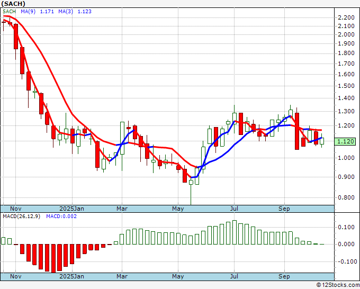Click the 1.300 price axis label
Screen dimensions: 360x289
(x=346, y=112)
